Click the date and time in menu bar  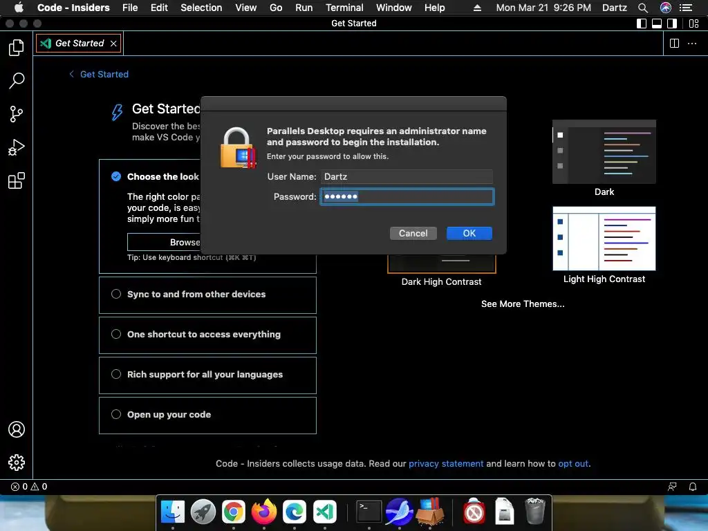[x=543, y=8]
